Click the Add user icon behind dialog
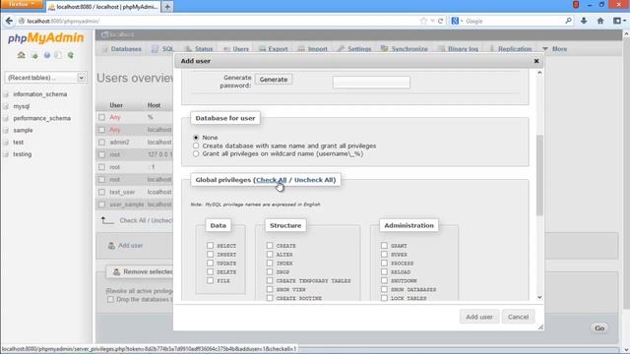630x354 pixels. click(111, 246)
